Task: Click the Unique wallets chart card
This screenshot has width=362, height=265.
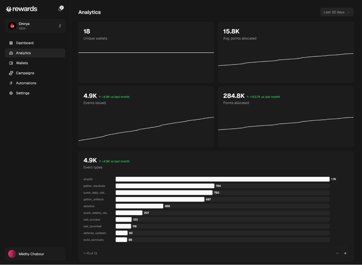Action: (x=146, y=52)
